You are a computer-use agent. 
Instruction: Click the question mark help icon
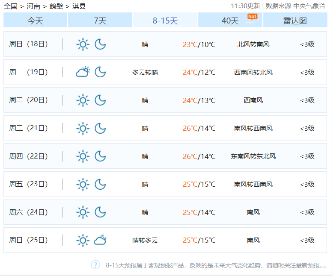(x=95, y=265)
